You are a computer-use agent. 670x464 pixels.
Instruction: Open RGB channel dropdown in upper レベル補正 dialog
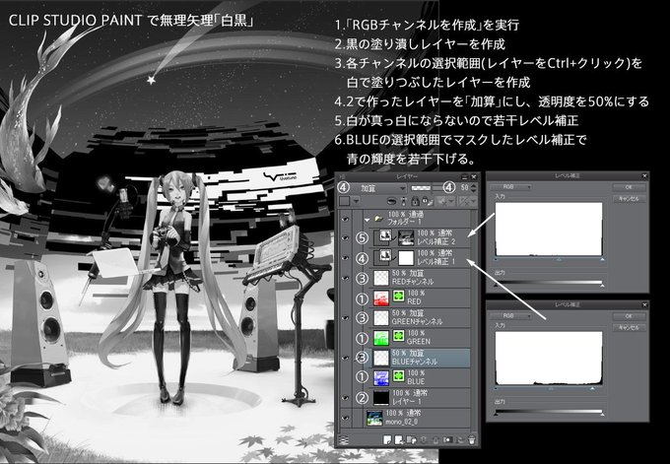coord(511,187)
